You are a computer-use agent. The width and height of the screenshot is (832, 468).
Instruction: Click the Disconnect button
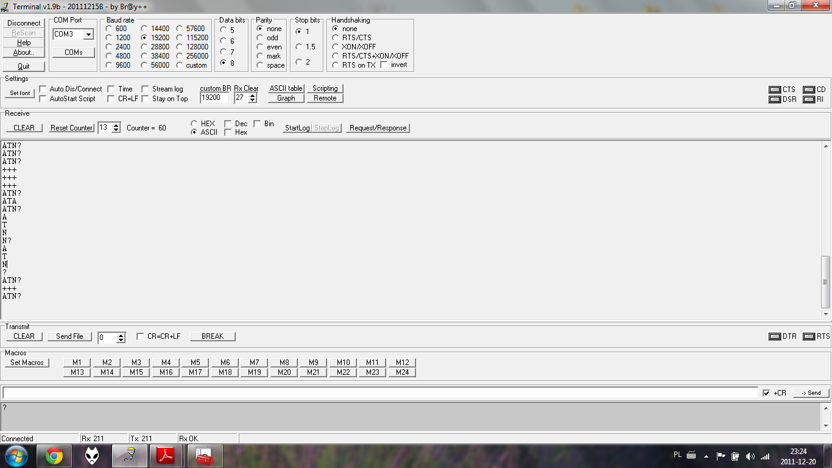pos(24,23)
